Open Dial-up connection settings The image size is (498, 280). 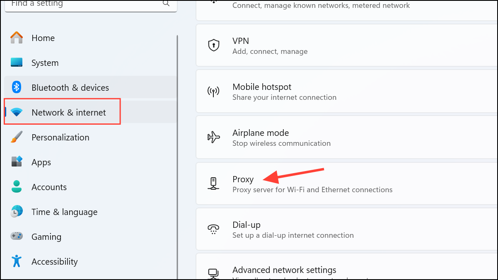[x=347, y=229]
